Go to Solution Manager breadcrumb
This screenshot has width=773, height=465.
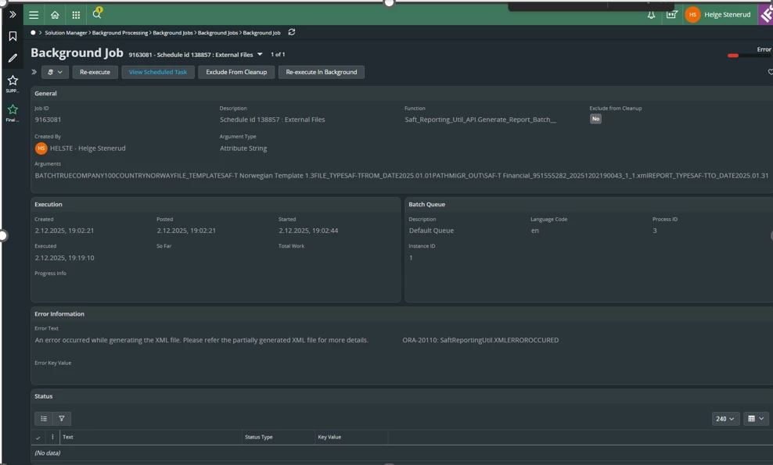[66, 33]
